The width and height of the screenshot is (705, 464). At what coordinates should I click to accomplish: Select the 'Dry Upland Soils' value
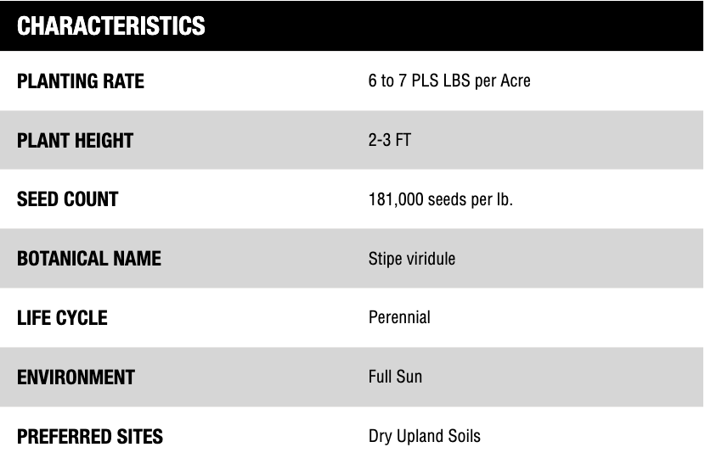point(425,436)
